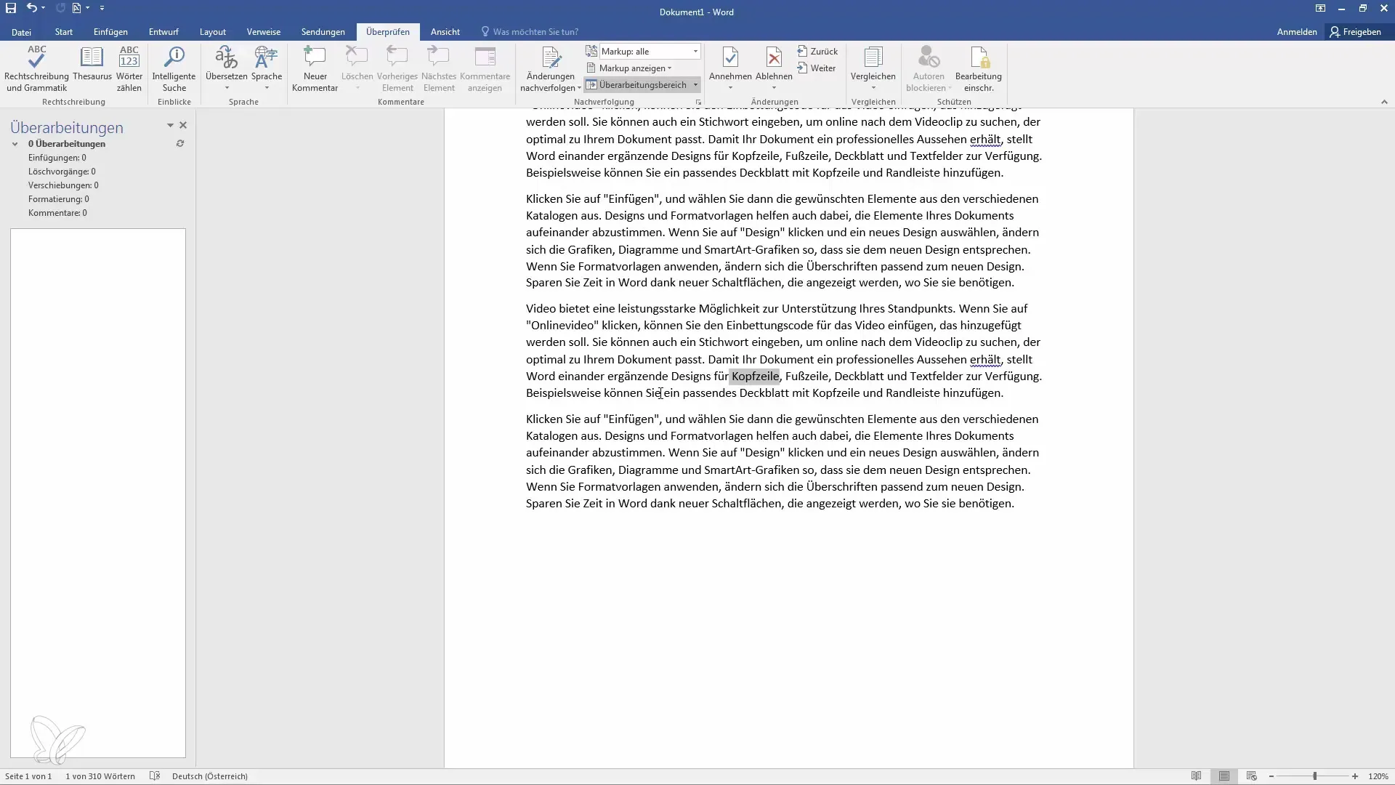The image size is (1395, 785).
Task: Save document with the disk icon
Action: click(11, 9)
